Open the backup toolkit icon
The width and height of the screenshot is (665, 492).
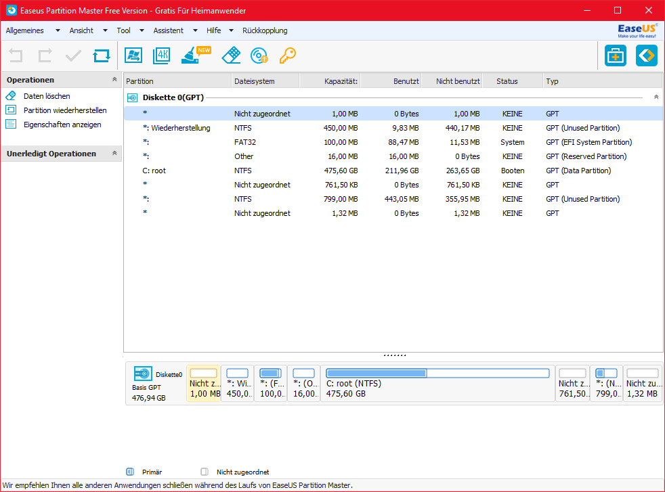click(616, 55)
